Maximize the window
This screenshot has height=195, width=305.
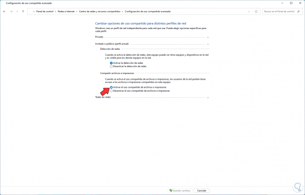pos(291,3)
